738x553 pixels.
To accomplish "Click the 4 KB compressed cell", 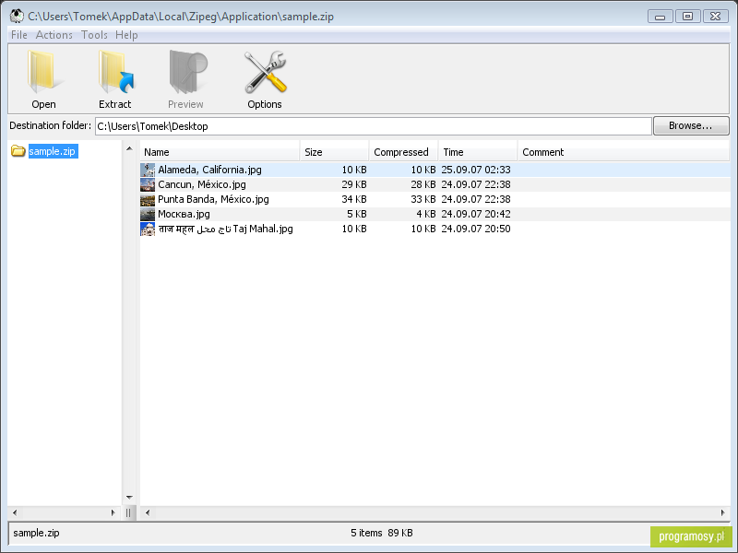I will 426,214.
